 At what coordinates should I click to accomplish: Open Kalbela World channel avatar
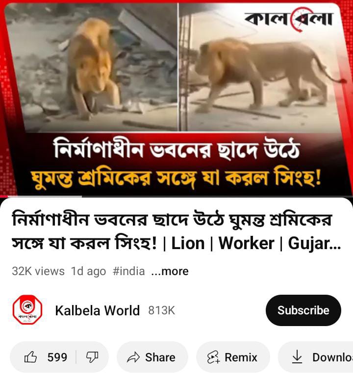27,310
